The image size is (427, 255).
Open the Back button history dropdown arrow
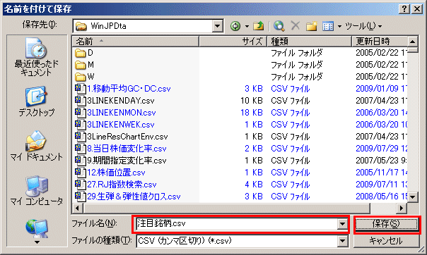pos(247,26)
